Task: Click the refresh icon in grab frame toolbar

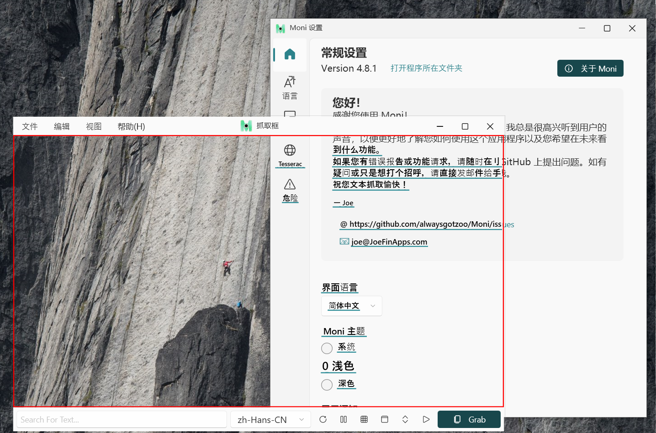Action: (x=323, y=419)
